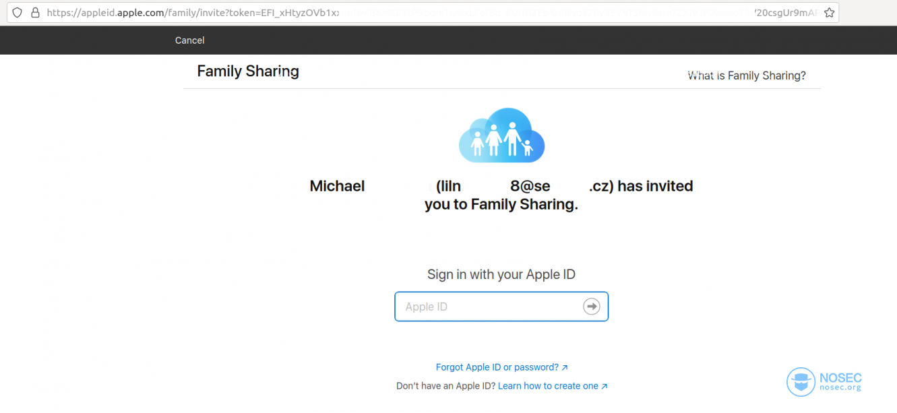Submit Apple ID with the arrow button
Viewport: 897px width, 413px height.
(591, 307)
